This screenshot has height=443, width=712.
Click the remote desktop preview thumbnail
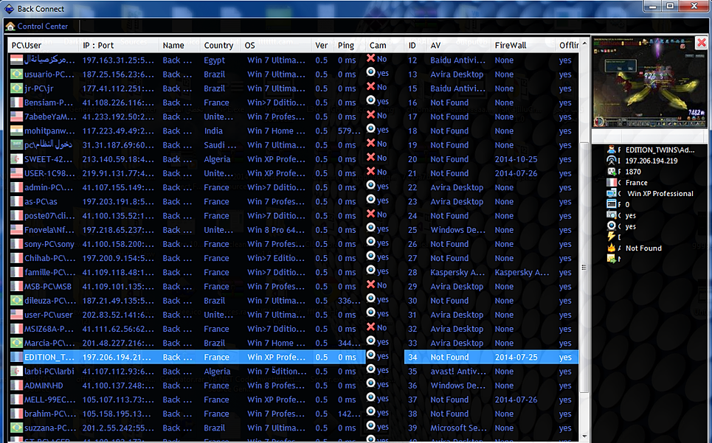click(x=649, y=83)
